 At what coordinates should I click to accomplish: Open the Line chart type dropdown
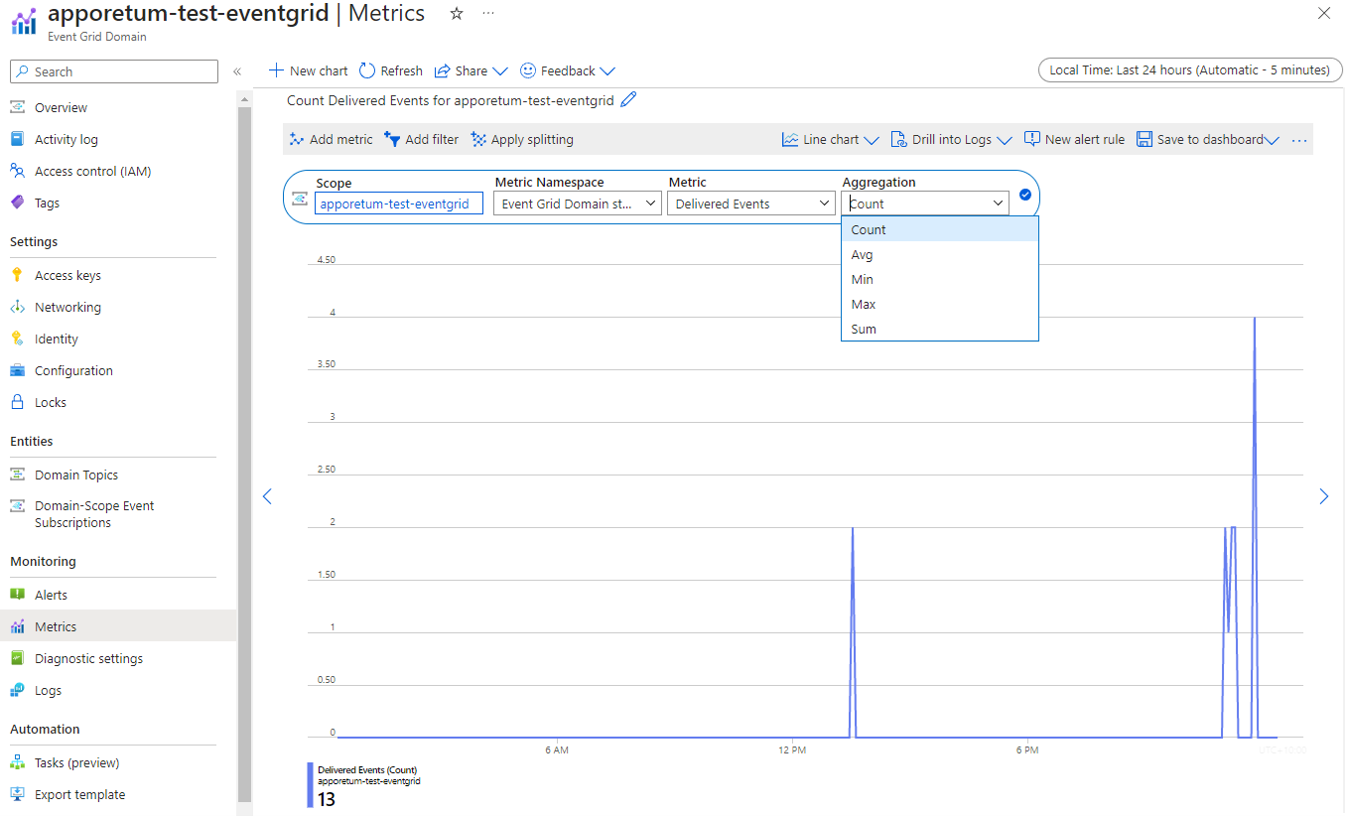pyautogui.click(x=830, y=139)
